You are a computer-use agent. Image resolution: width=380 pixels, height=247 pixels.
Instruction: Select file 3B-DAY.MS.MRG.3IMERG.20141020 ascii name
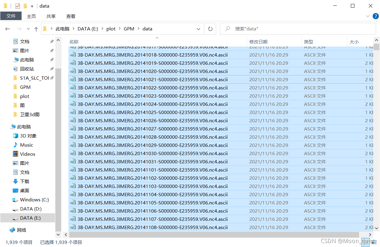pos(153,71)
